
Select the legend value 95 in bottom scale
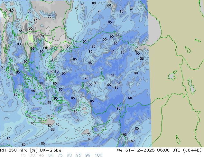(x=79, y=155)
